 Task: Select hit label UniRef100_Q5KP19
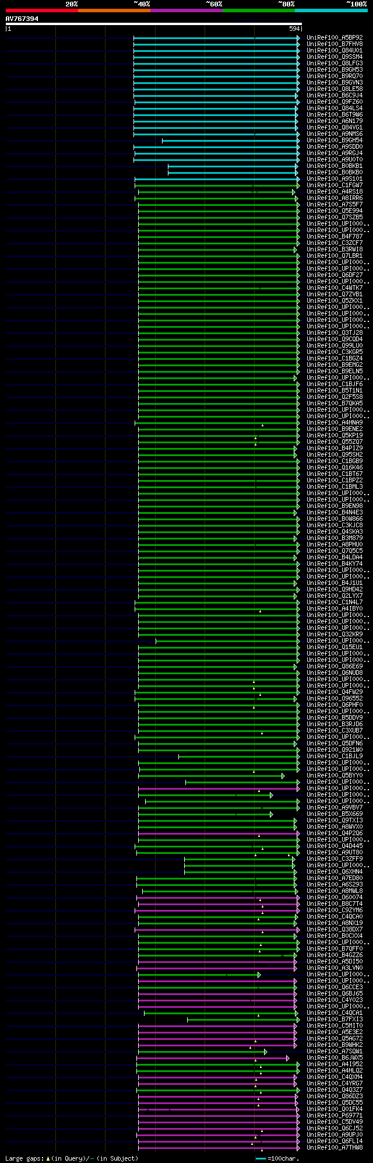pyautogui.click(x=335, y=436)
